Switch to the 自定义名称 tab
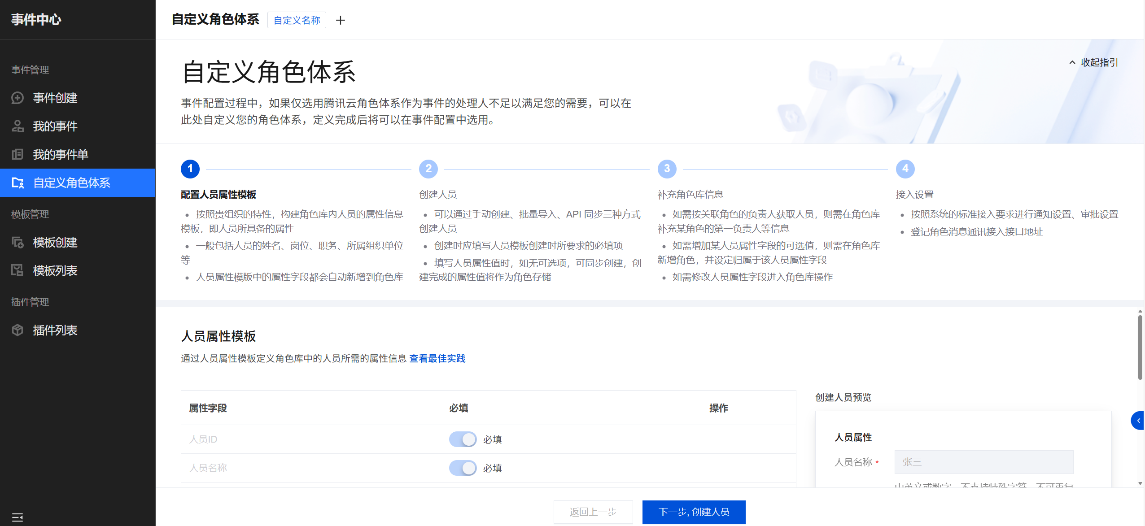Screen dimensions: 1145x526 click(297, 20)
